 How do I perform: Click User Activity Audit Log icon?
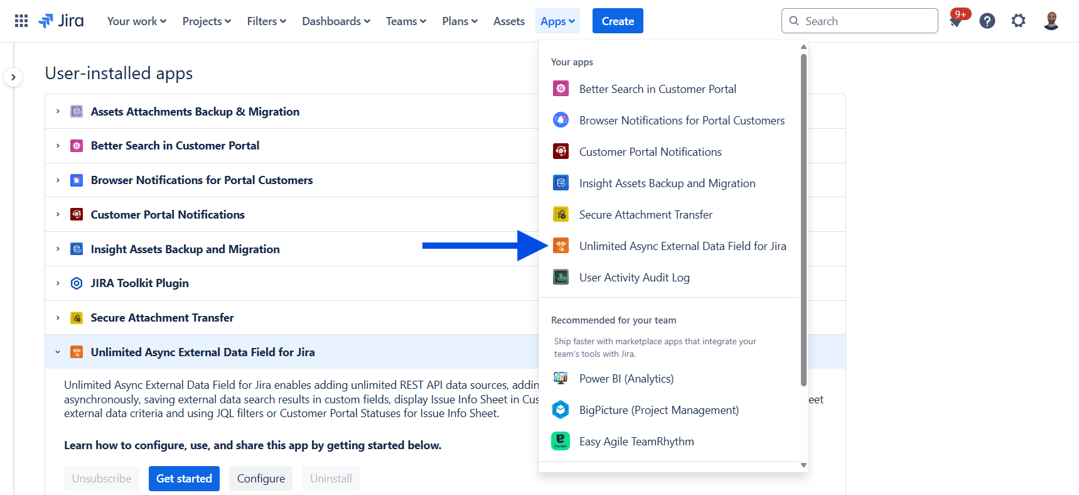(x=561, y=277)
